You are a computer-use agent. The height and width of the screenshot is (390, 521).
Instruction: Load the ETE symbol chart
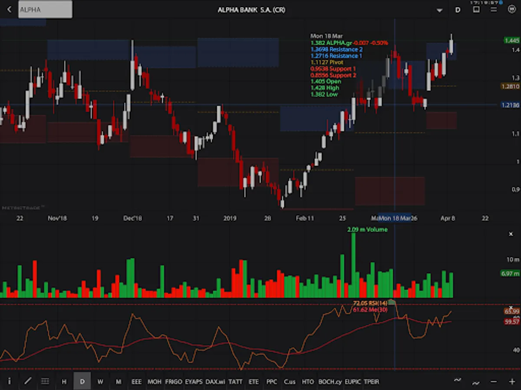pos(254,382)
